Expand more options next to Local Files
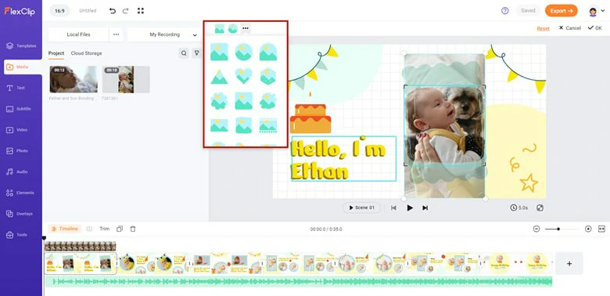610x296 pixels. point(116,34)
